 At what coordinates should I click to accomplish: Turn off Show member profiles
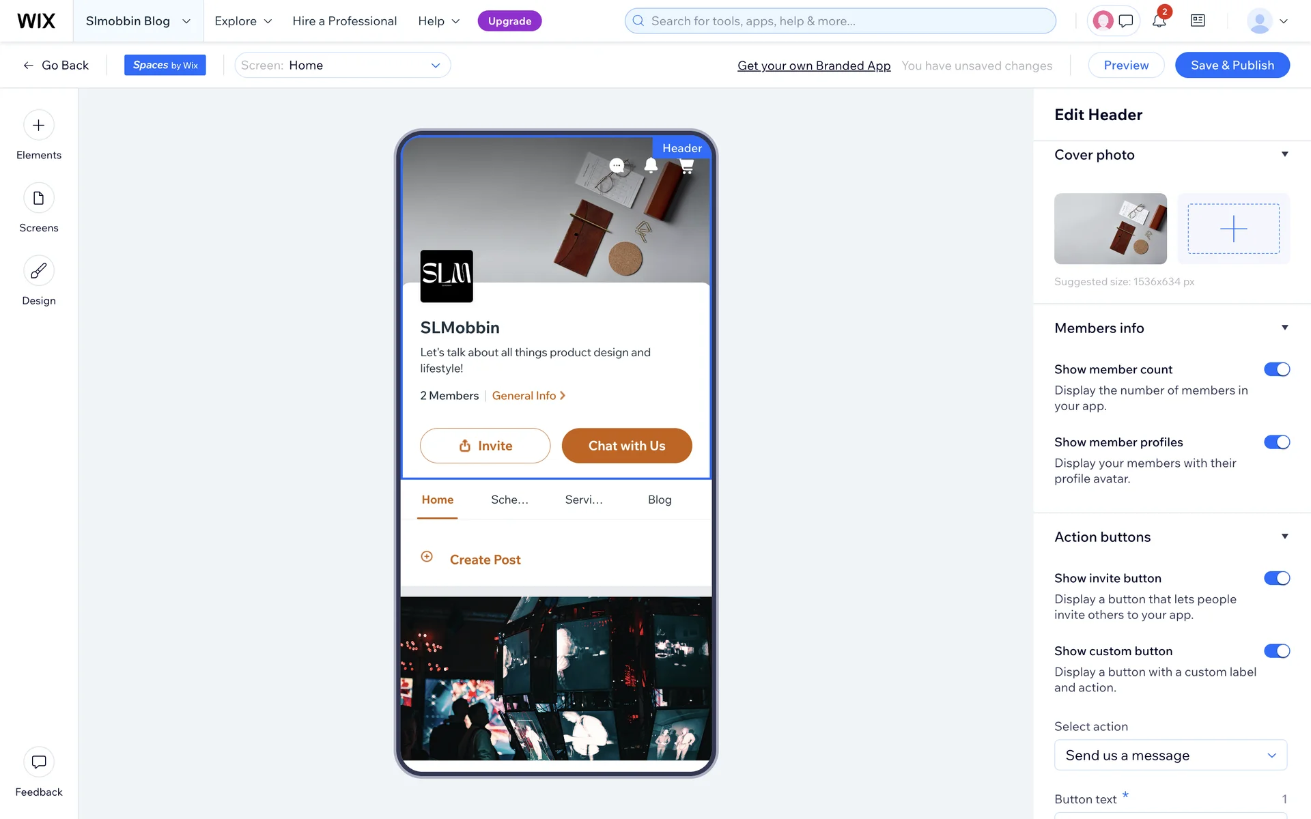click(1276, 442)
